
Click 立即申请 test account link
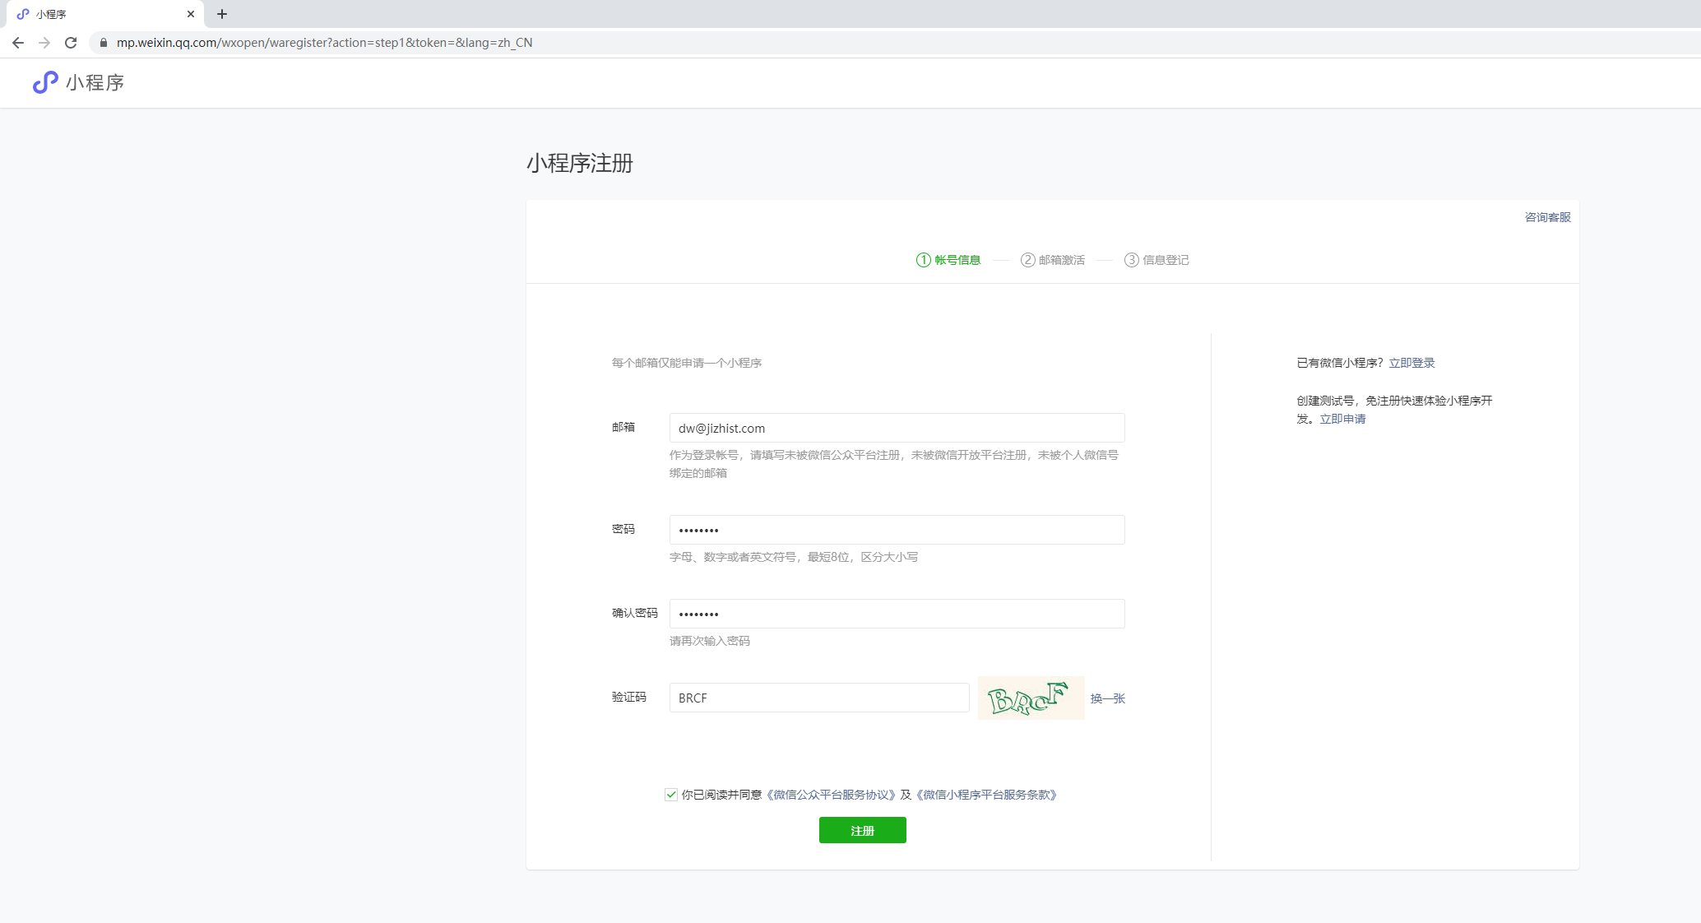point(1342,419)
